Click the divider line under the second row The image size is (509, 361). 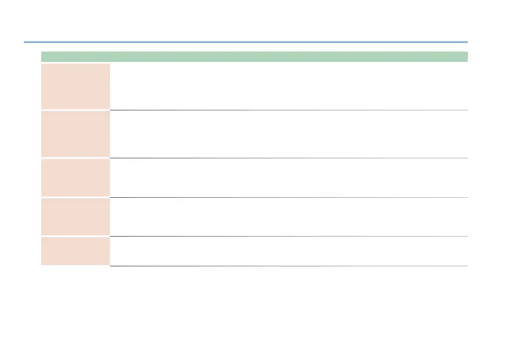pos(288,158)
